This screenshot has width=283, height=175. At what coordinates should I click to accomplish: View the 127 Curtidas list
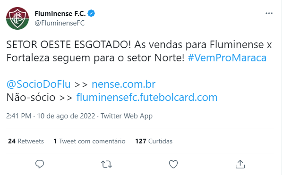click(x=154, y=141)
